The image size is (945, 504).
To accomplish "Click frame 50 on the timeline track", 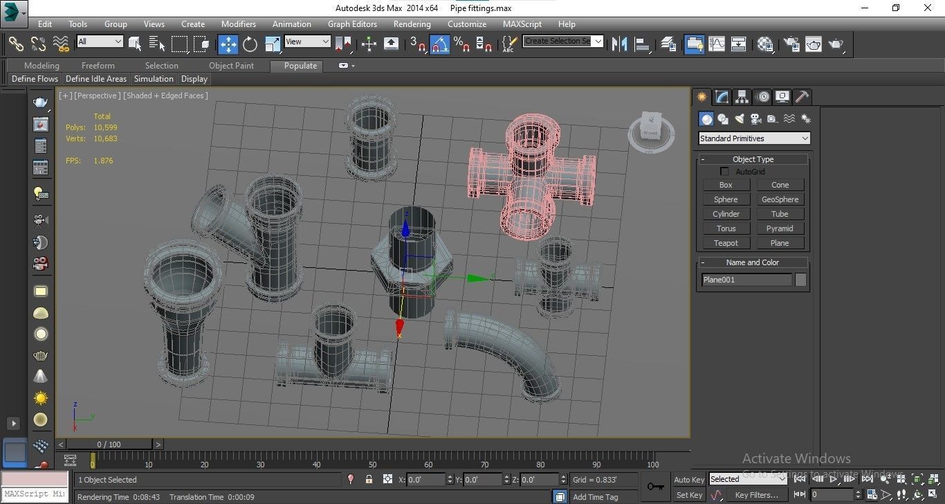I will tap(372, 460).
